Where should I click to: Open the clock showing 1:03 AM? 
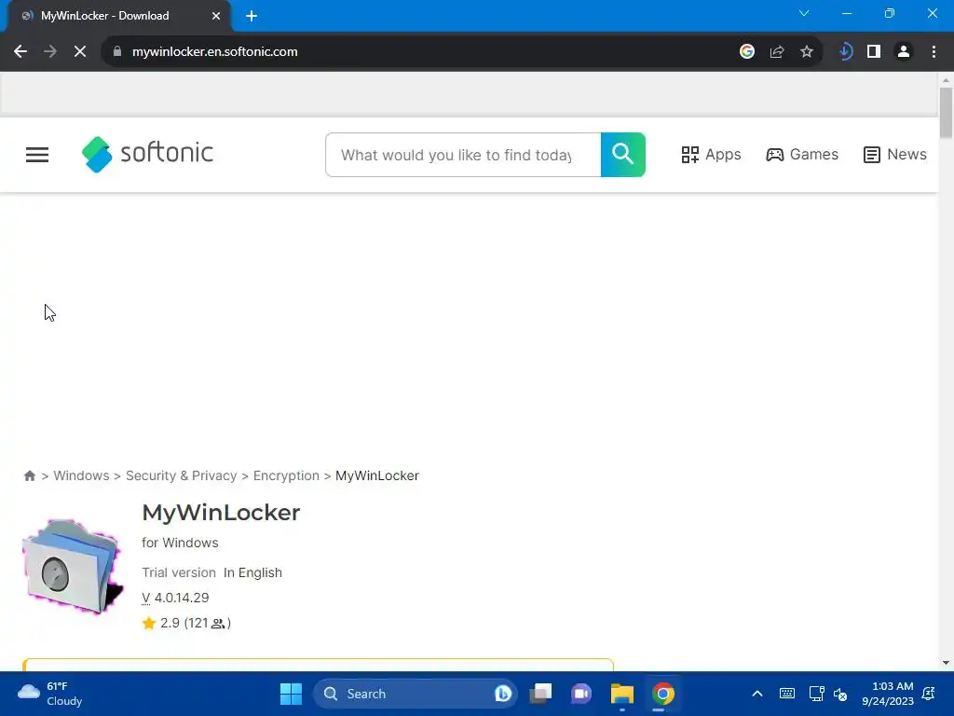coord(888,694)
